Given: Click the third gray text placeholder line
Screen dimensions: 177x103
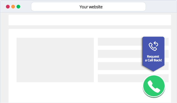Looking at the screenshot, I should 120,66.
